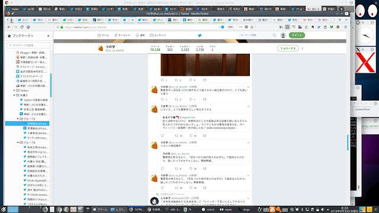Click the bookmark search field
Image resolution: width=379 pixels, height=213 pixels.
pyautogui.click(x=29, y=45)
